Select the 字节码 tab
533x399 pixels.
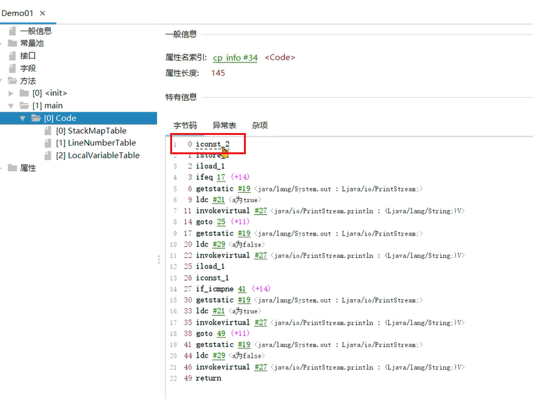click(185, 125)
